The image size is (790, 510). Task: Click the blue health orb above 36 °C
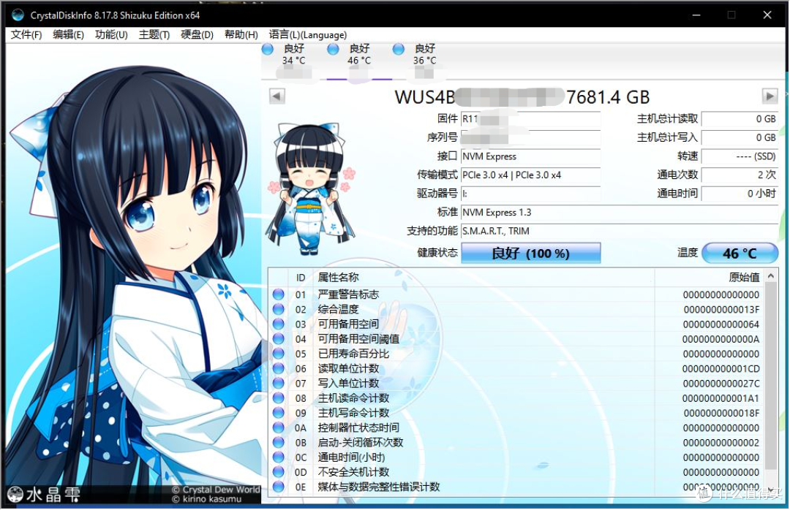[399, 49]
